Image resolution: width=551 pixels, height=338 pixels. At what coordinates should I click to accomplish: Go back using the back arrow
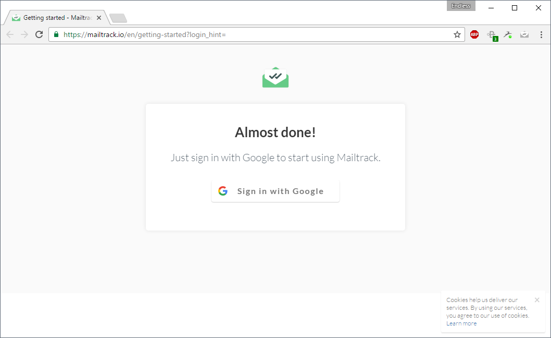(10, 34)
